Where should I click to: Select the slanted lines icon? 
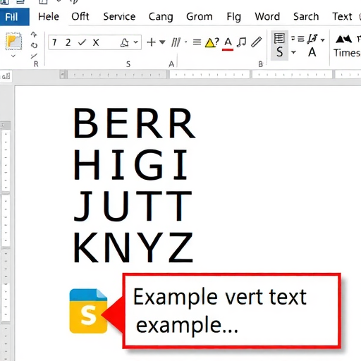pyautogui.click(x=176, y=42)
